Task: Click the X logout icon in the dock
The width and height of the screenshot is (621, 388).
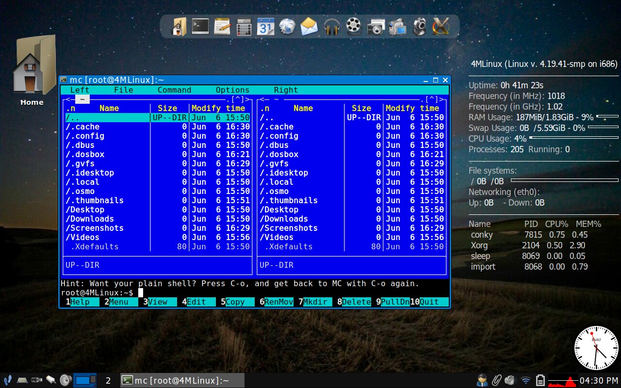Action: pos(441,27)
